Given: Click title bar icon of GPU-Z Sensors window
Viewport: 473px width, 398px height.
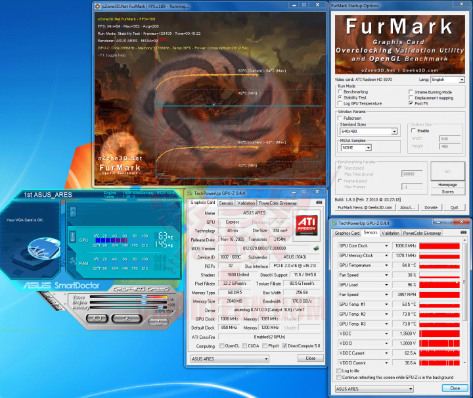Looking at the screenshot, I should coord(334,224).
